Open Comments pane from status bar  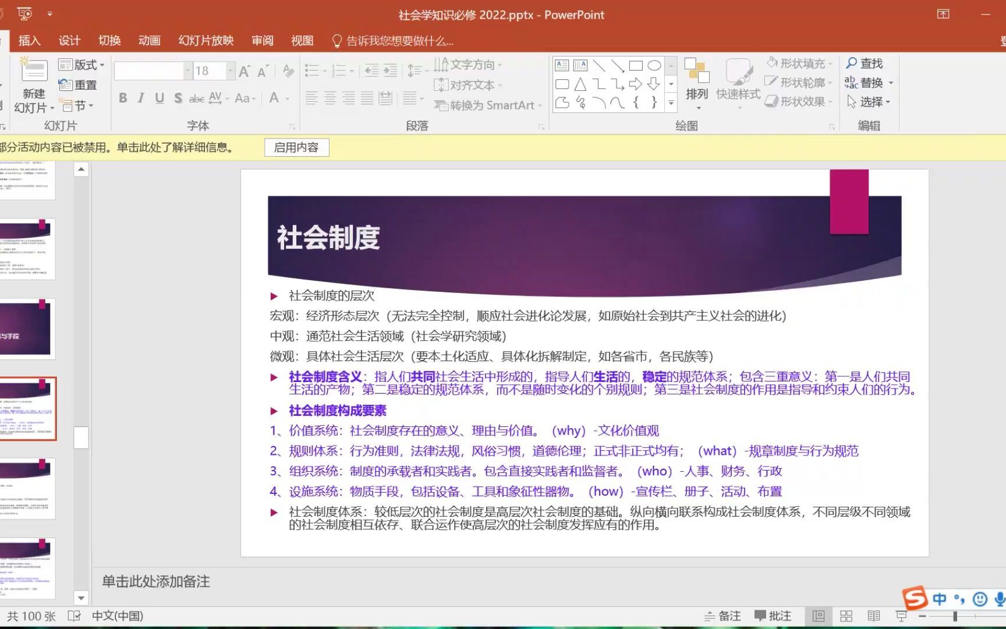tap(773, 616)
